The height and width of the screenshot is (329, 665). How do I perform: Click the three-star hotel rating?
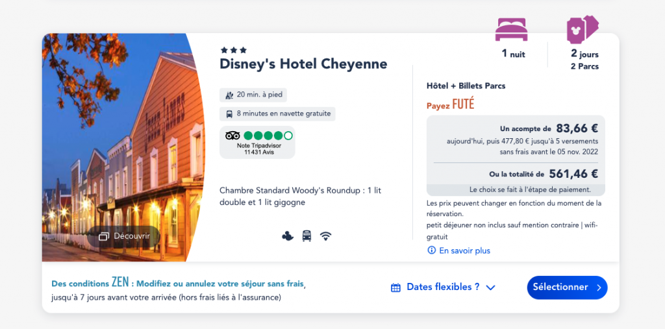[x=233, y=50]
